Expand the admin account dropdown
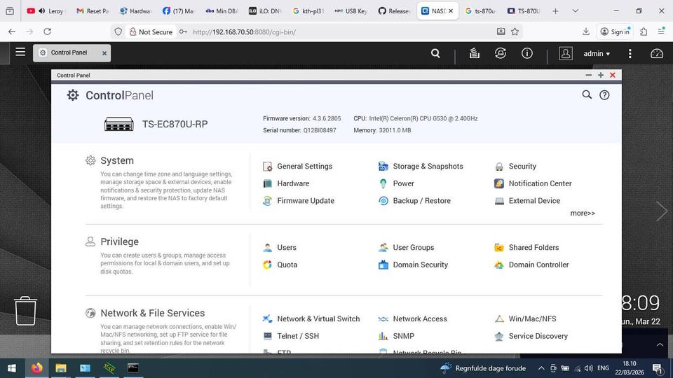673x378 pixels. (597, 54)
